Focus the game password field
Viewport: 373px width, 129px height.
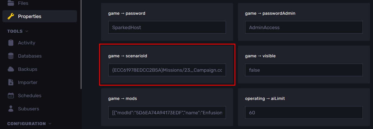pyautogui.click(x=167, y=27)
